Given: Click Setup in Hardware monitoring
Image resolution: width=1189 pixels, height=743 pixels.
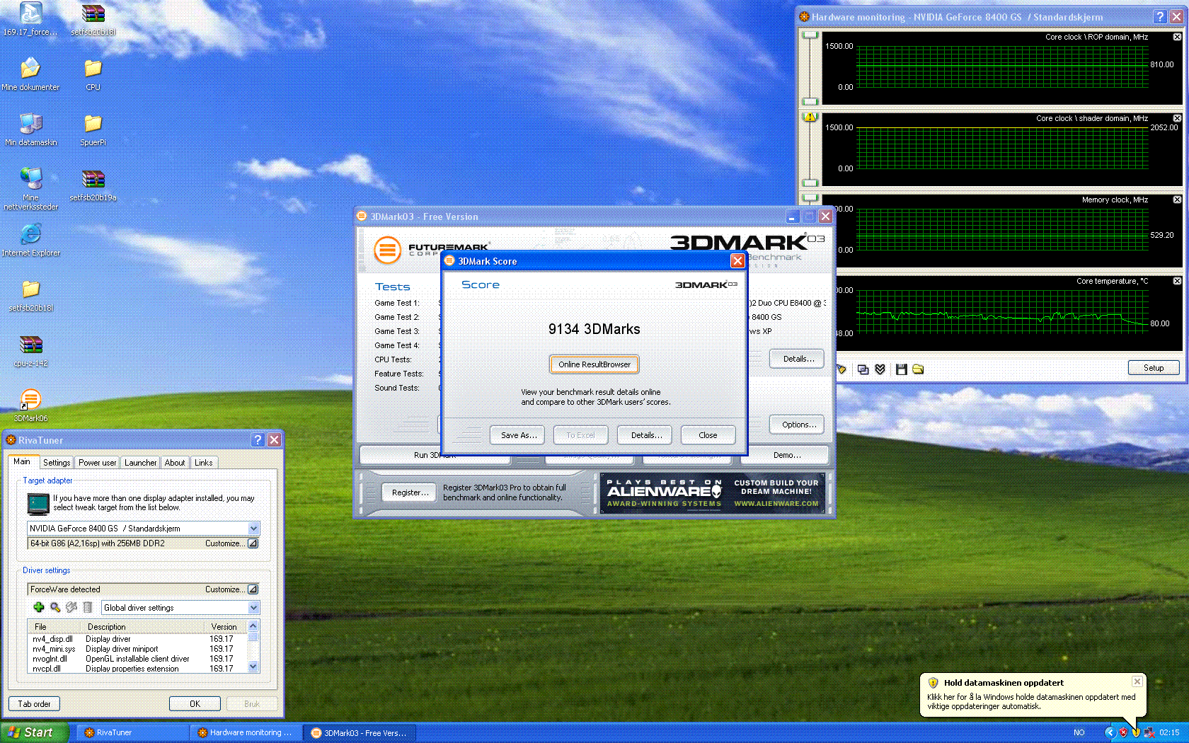Looking at the screenshot, I should 1154,368.
